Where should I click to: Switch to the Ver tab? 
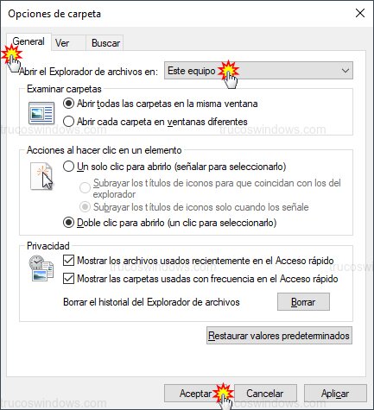[62, 43]
